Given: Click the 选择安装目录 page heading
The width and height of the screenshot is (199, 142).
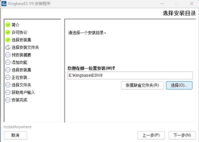Looking at the screenshot, I should [179, 13].
